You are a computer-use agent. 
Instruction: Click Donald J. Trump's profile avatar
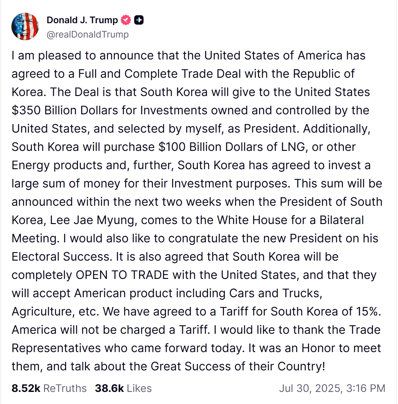pos(25,26)
